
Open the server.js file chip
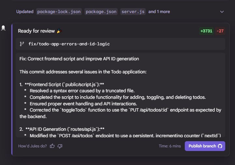(133, 12)
